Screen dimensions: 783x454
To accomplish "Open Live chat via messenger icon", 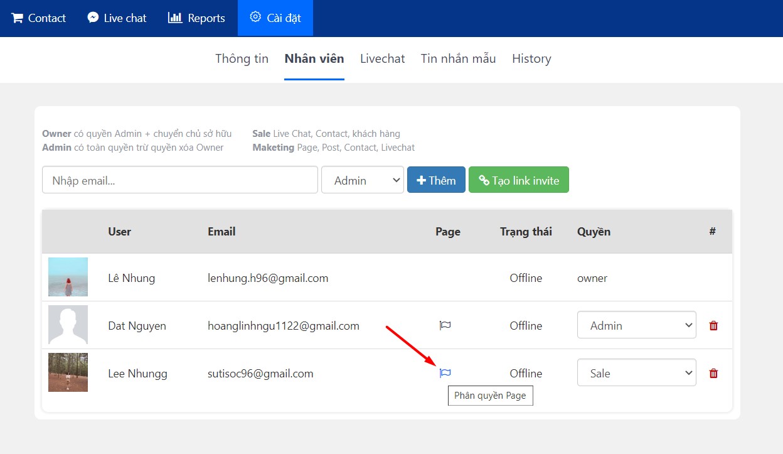I will pos(93,18).
